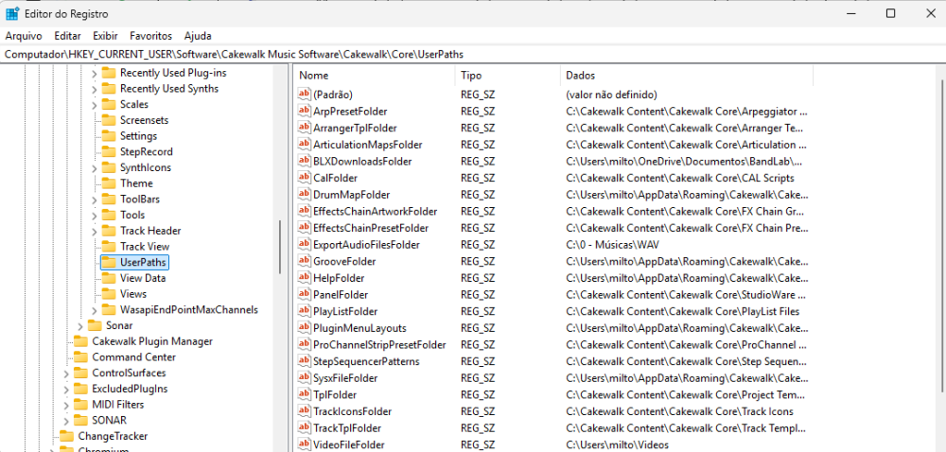
Task: Click the CalFolder string value icon
Action: tap(304, 178)
